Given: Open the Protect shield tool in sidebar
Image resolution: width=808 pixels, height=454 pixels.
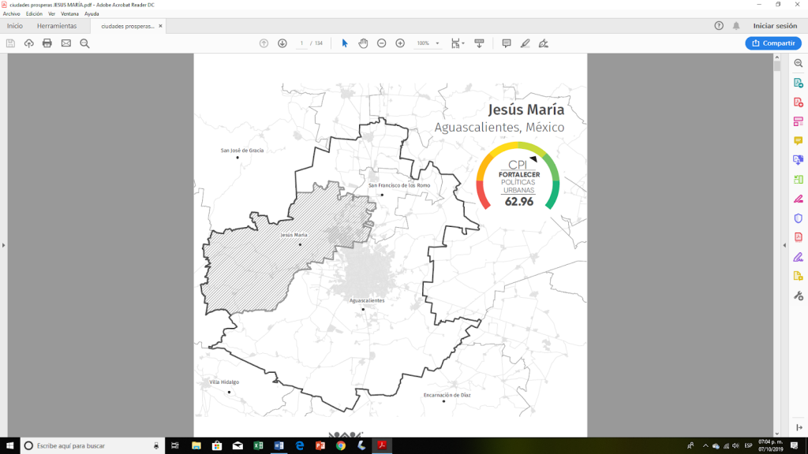Looking at the screenshot, I should [798, 218].
